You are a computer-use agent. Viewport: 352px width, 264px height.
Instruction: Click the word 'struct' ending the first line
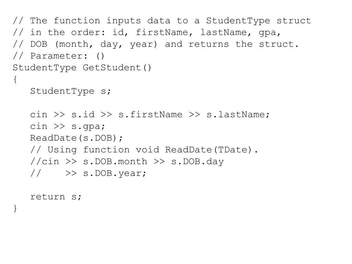294,21
